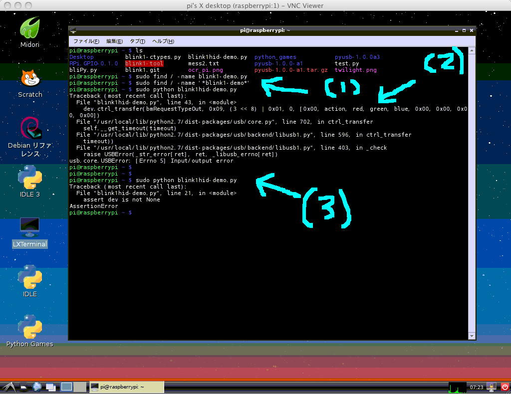The width and height of the screenshot is (511, 394).
Task: Click the iconify all windows taskbar icon
Action: [50, 387]
